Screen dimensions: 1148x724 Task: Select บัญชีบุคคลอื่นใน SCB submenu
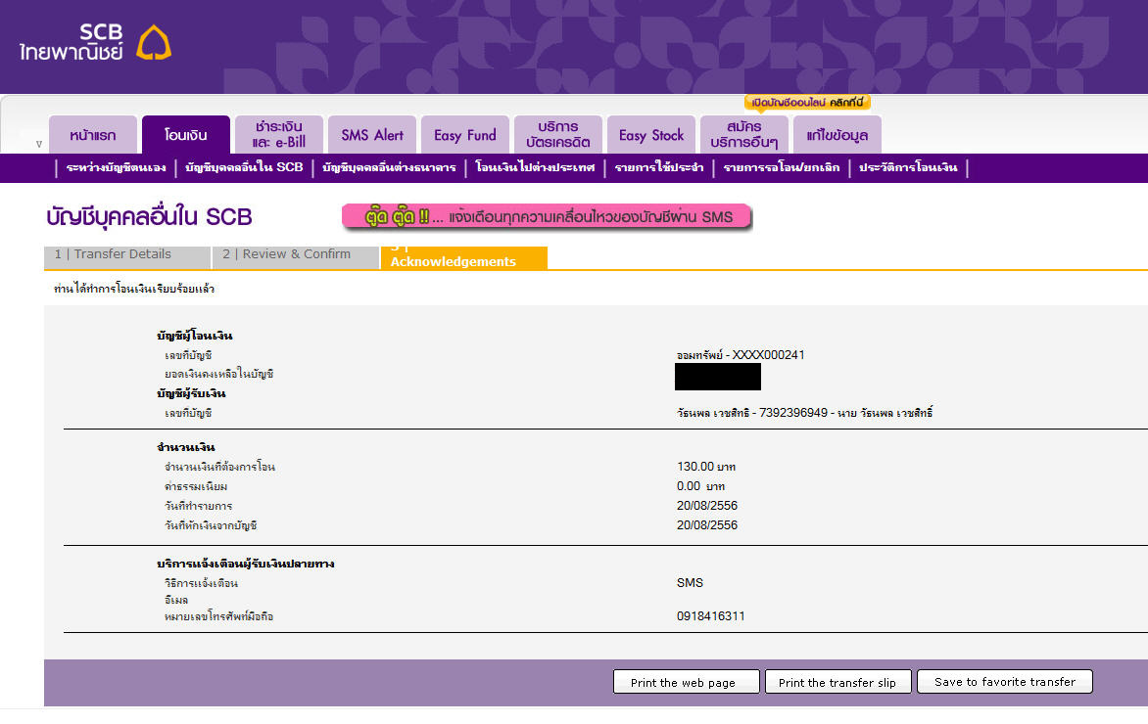click(x=244, y=167)
